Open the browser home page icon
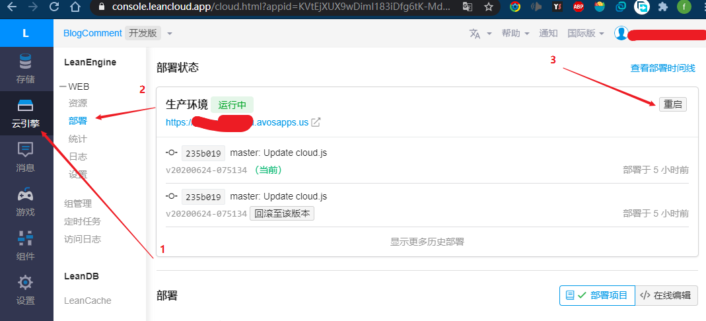This screenshot has height=321, width=706. click(76, 7)
